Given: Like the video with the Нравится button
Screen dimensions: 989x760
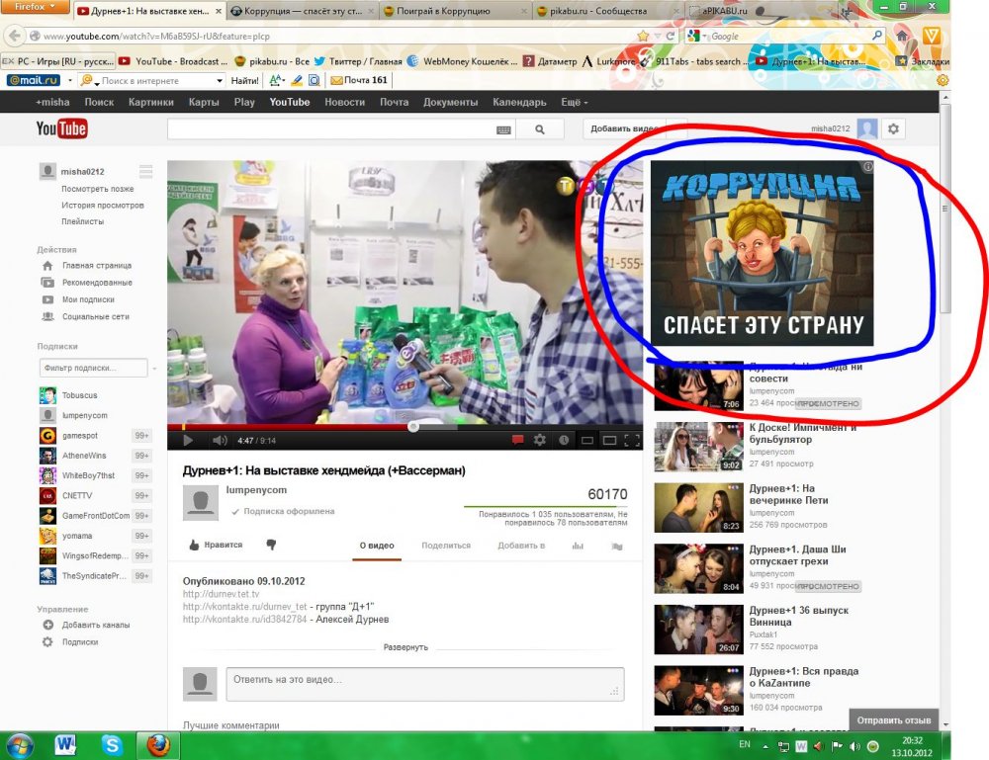Looking at the screenshot, I should [216, 545].
